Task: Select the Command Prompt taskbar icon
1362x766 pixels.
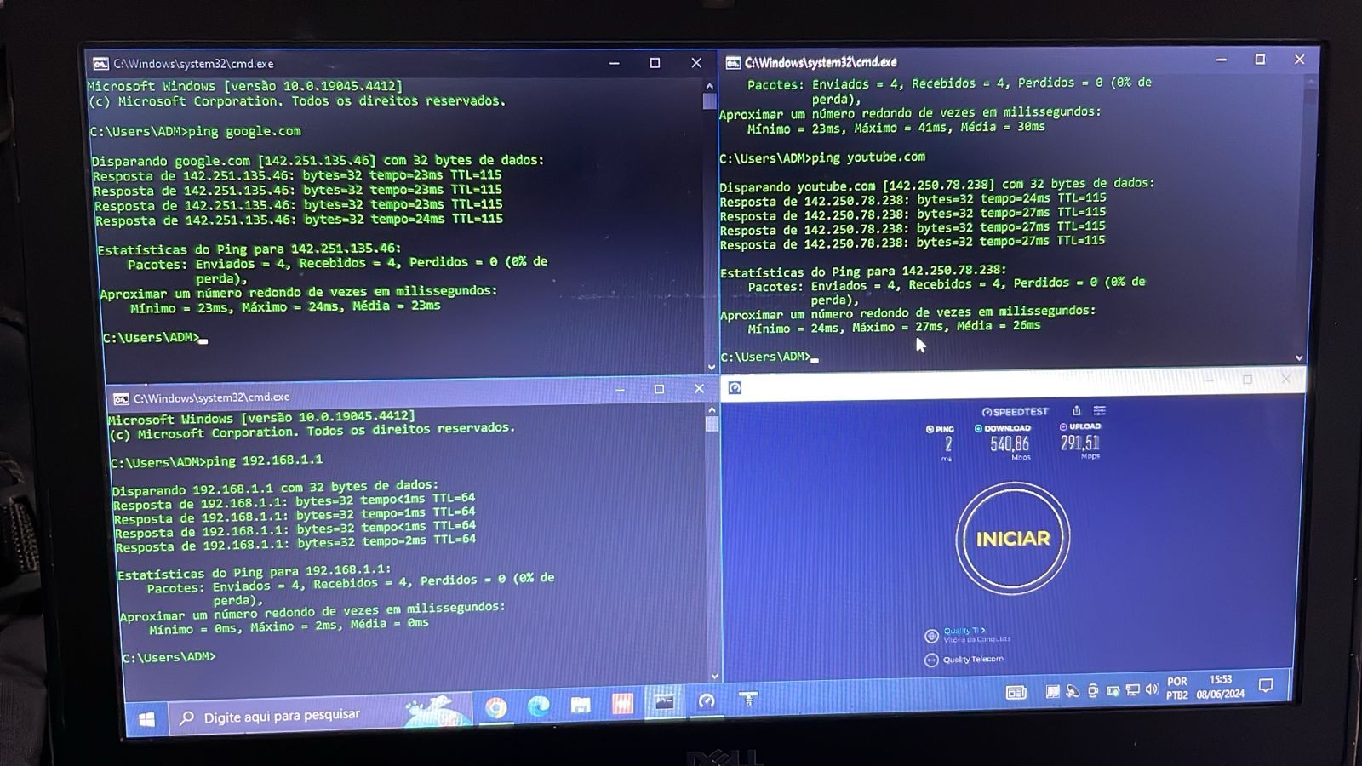Action: [664, 702]
